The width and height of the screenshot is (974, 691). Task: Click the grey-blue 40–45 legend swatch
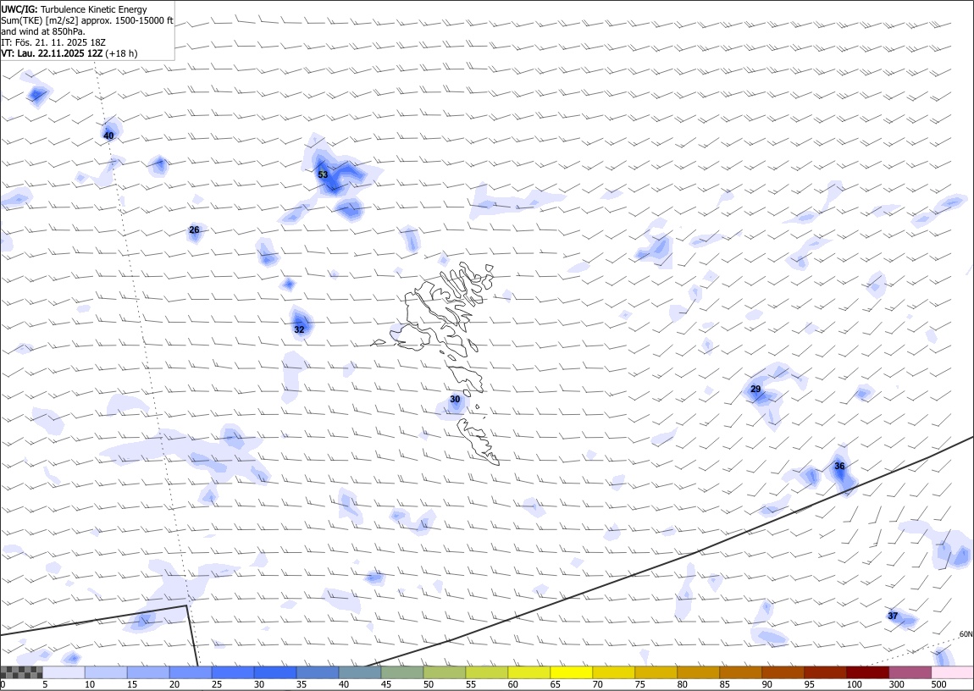click(x=360, y=672)
